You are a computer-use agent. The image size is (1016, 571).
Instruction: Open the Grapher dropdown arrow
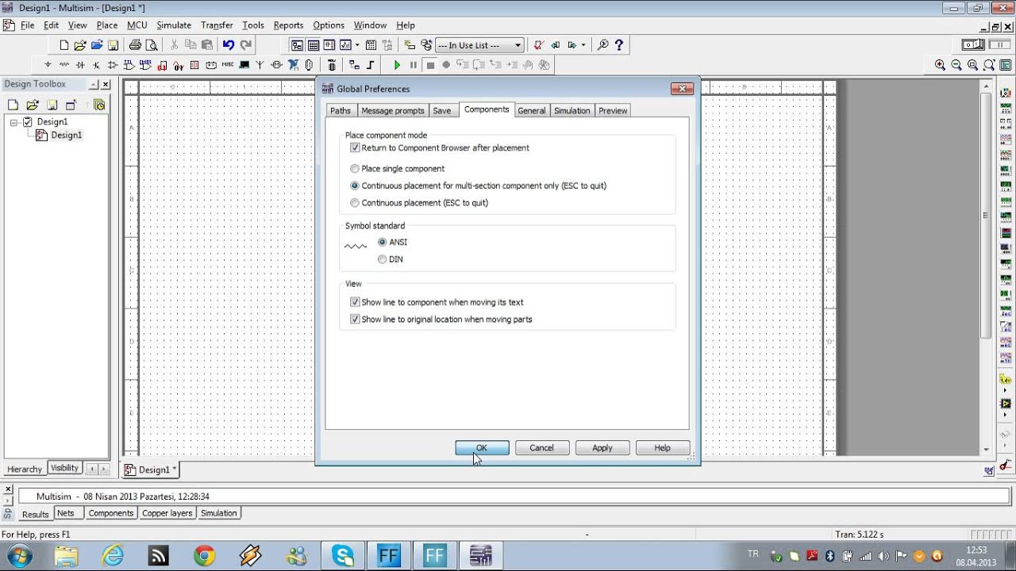coord(357,45)
